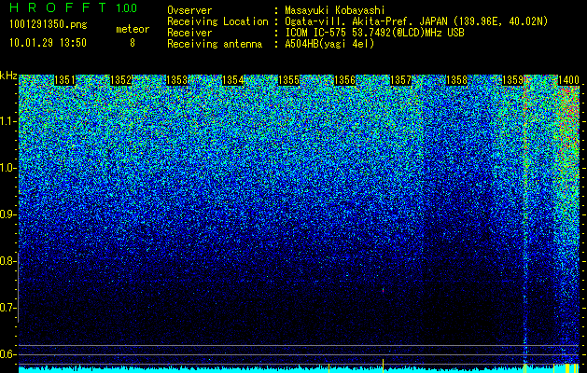This screenshot has width=587, height=373.
Task: Click the 1355 time marker
Action: 289,80
